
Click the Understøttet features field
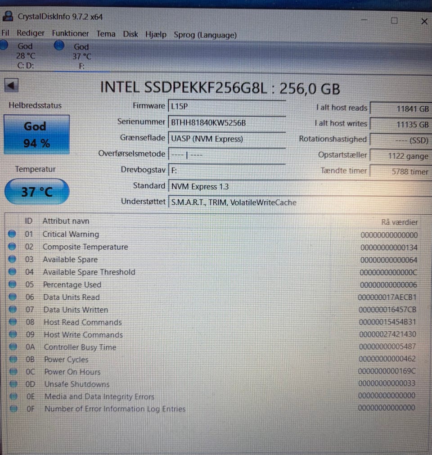coord(300,202)
